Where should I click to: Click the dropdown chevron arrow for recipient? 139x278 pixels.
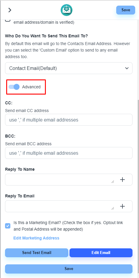[127, 68]
